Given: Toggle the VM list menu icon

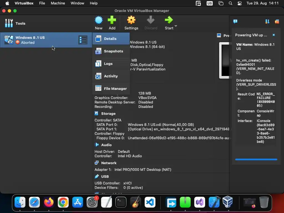Looking at the screenshot, I should click(83, 40).
